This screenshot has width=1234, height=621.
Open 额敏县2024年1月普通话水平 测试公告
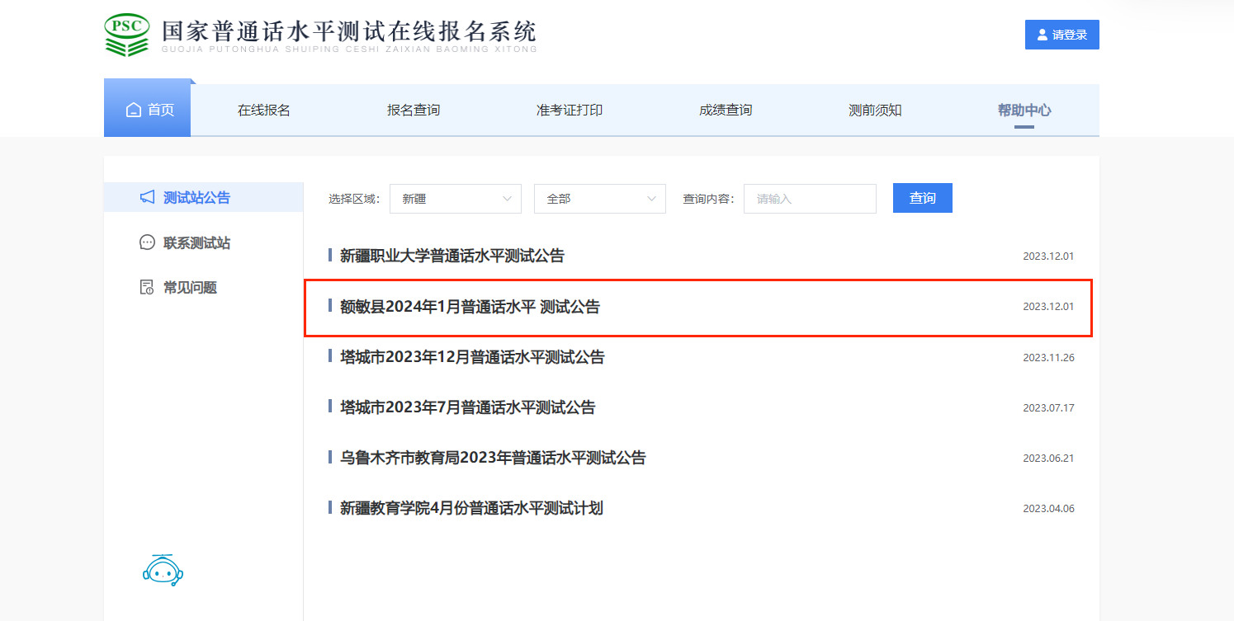coord(470,307)
